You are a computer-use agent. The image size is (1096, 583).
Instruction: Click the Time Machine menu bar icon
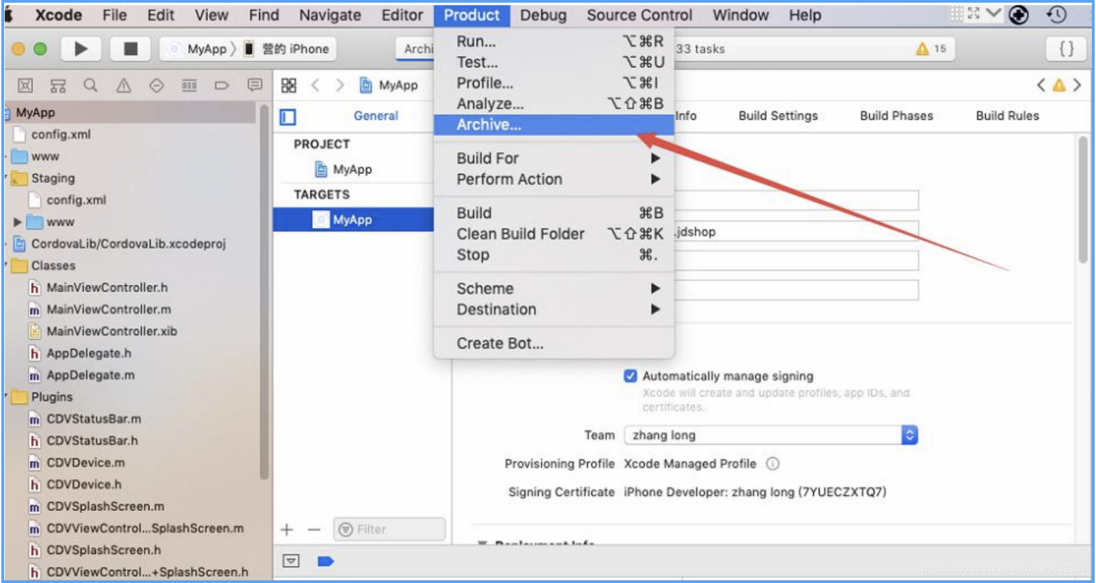click(1057, 14)
